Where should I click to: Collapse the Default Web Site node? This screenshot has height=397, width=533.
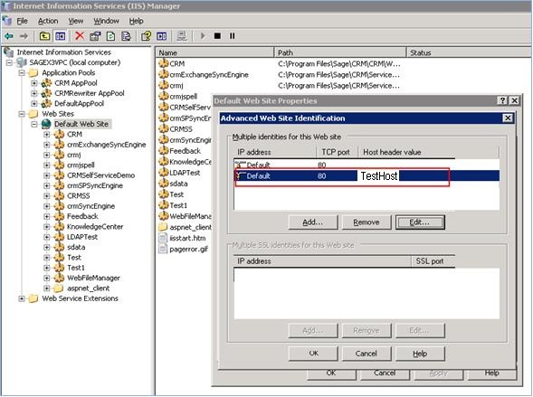click(x=34, y=124)
